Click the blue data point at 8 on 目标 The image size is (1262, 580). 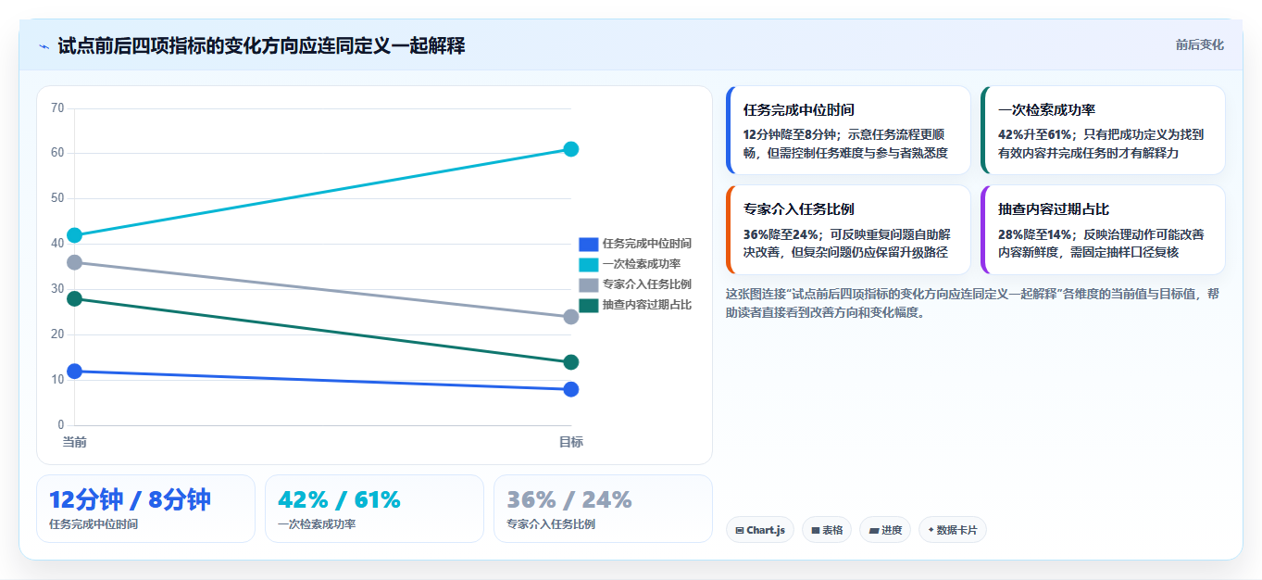pos(571,389)
